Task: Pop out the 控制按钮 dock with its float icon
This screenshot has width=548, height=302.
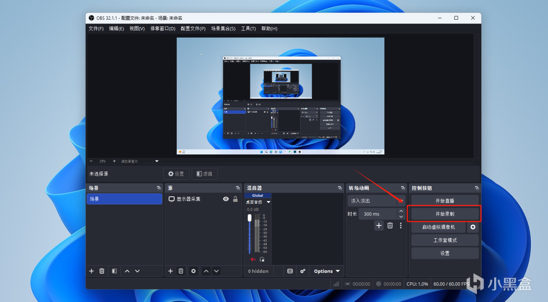Action: [477, 188]
